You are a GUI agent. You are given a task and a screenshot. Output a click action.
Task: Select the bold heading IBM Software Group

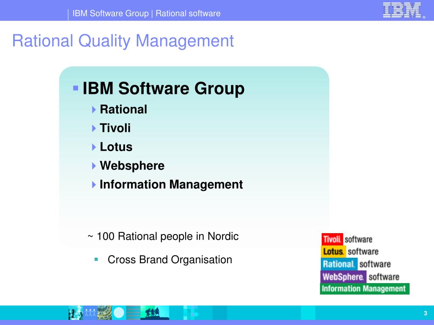[x=164, y=88]
